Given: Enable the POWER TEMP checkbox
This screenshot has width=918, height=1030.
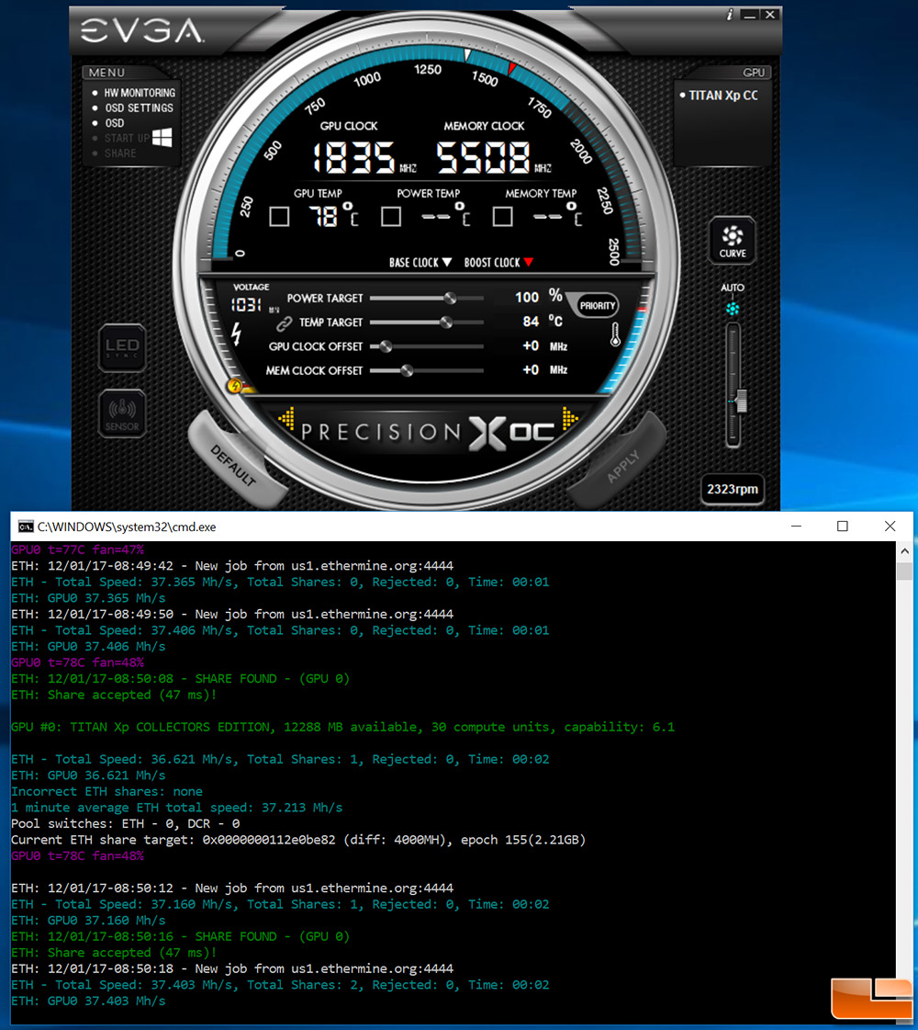Looking at the screenshot, I should tap(391, 216).
